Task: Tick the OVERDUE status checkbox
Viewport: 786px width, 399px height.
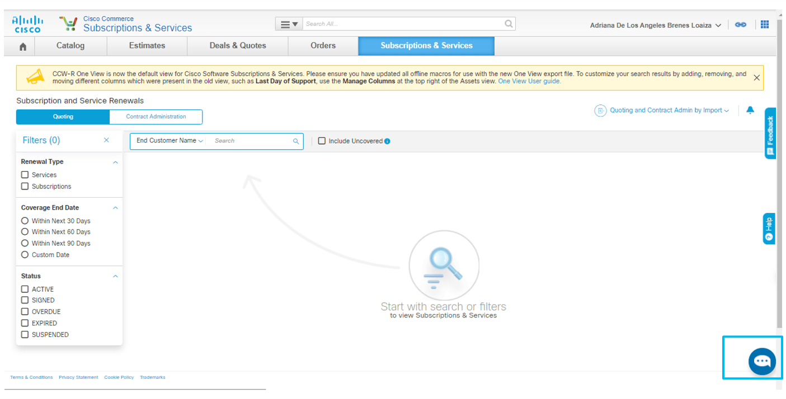Action: [25, 312]
